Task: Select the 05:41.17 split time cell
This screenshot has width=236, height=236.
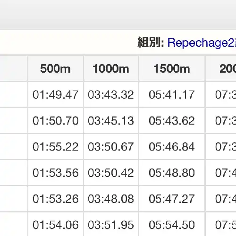Action: [x=172, y=94]
